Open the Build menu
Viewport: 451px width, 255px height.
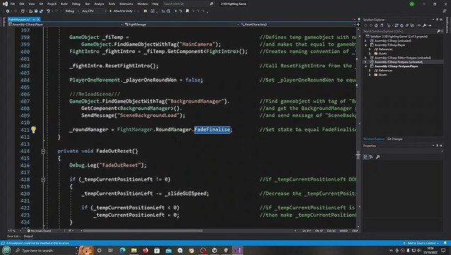tap(64, 4)
